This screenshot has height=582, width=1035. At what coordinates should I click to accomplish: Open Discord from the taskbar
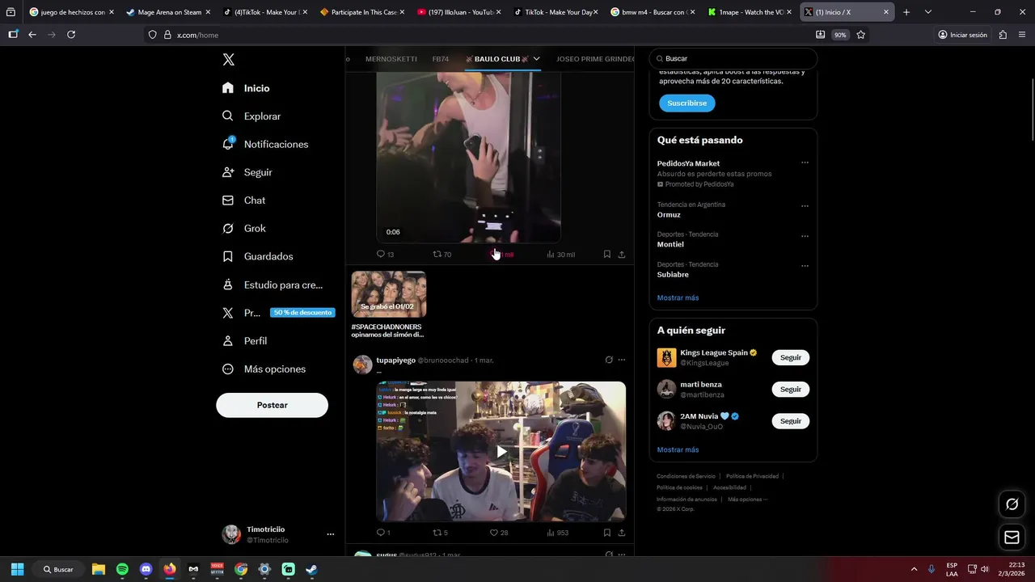point(146,569)
